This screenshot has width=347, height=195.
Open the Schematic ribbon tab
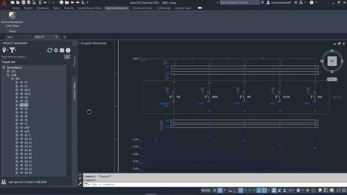click(43, 8)
